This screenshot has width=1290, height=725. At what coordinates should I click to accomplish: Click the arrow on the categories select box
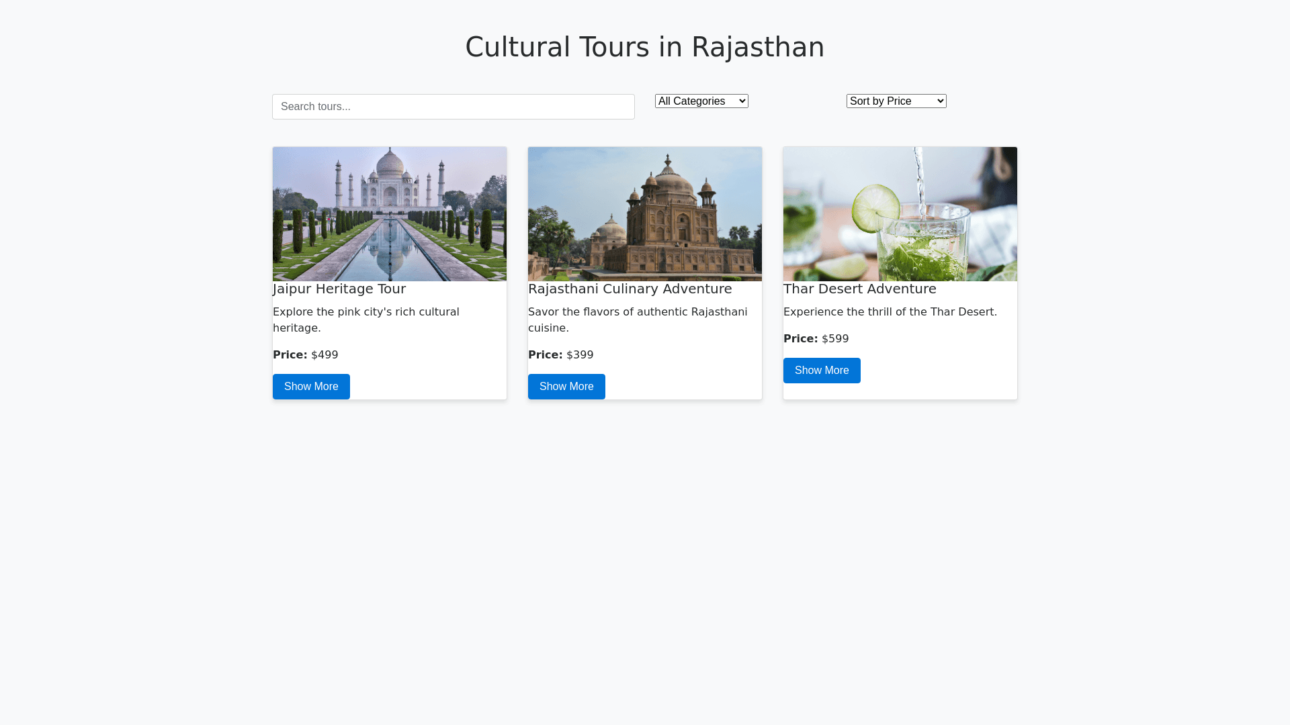[742, 101]
